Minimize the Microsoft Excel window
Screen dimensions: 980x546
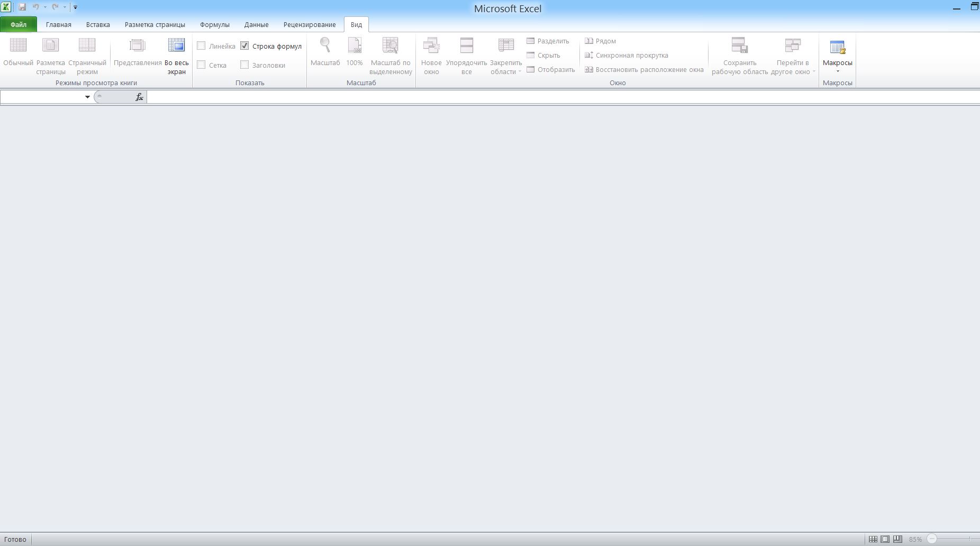pos(957,8)
